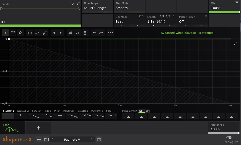Open MIDI Trigger settings gear

pyautogui.click(x=206, y=16)
